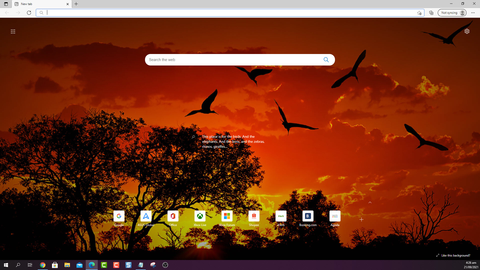Open the Shopee quick link tile
The height and width of the screenshot is (270, 480).
click(254, 216)
